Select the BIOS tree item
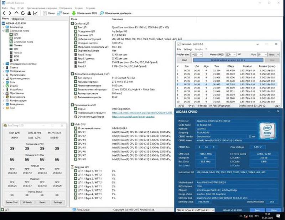 tap(14, 56)
